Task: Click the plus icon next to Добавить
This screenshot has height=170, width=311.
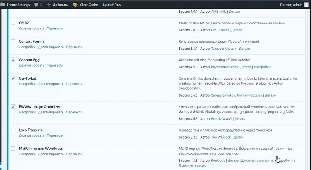Action: click(x=49, y=5)
